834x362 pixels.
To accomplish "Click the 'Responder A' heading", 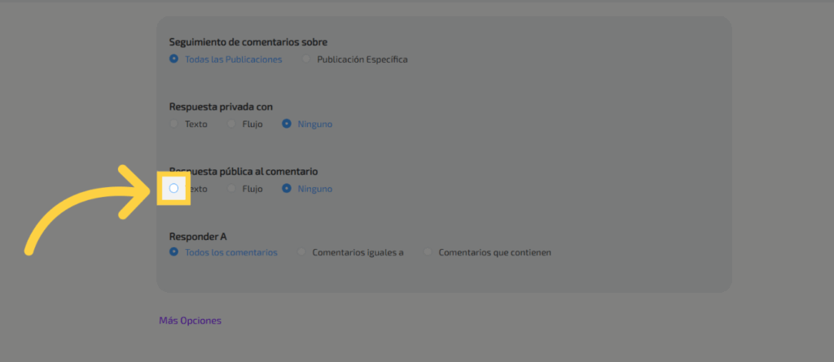I will point(198,237).
